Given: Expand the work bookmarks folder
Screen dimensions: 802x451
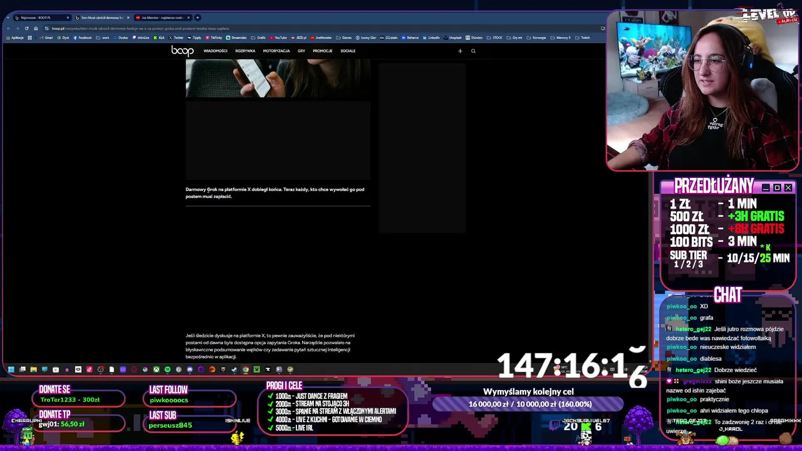Looking at the screenshot, I should click(103, 38).
